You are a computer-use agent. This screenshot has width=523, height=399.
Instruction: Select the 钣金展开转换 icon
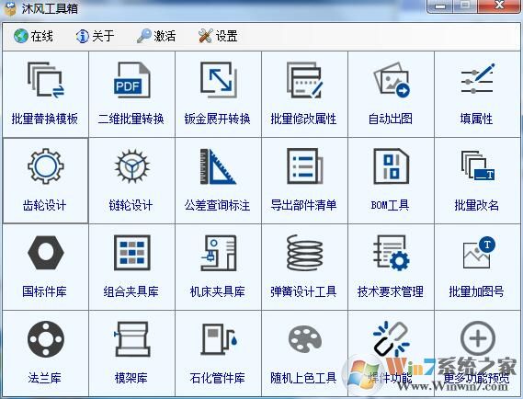[x=219, y=80]
